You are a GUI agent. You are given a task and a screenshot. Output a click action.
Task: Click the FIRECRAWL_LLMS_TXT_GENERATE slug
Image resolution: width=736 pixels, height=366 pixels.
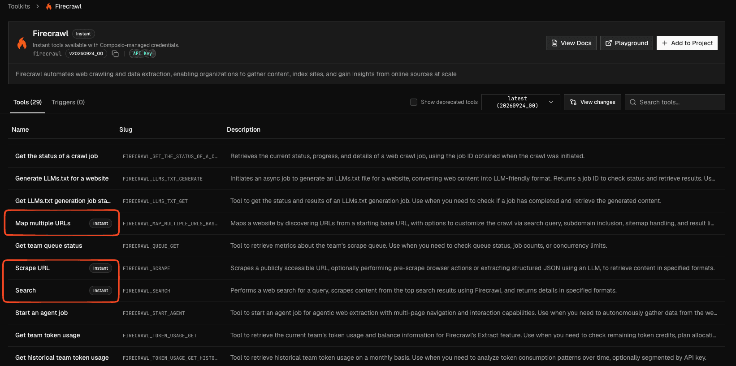163,179
